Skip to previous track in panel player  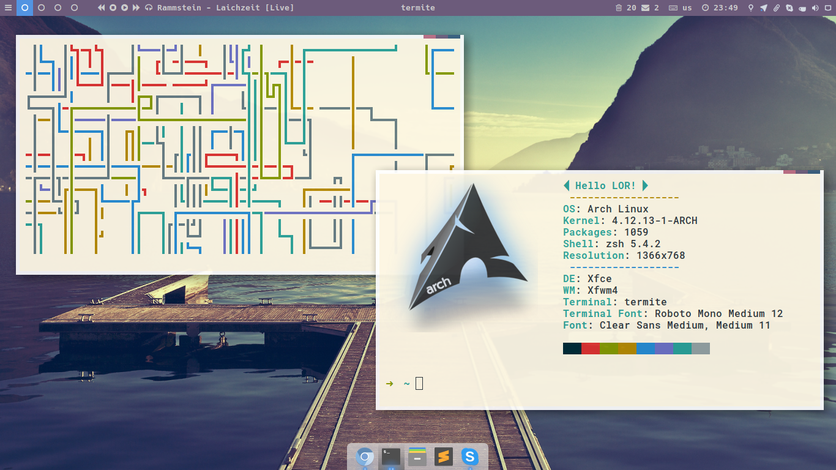102,8
